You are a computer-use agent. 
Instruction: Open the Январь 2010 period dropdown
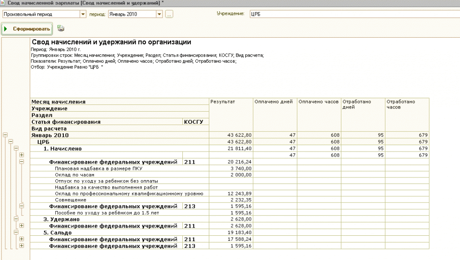tap(159, 14)
